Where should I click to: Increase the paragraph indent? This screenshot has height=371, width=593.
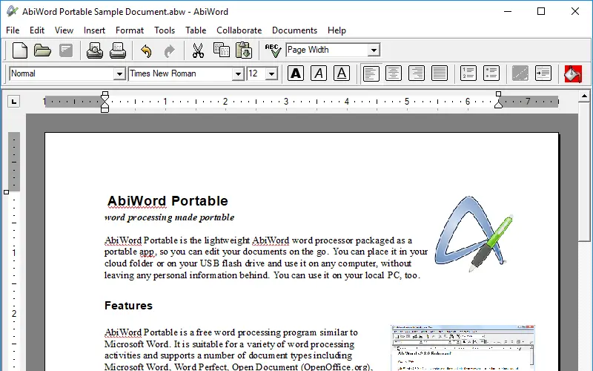click(543, 73)
